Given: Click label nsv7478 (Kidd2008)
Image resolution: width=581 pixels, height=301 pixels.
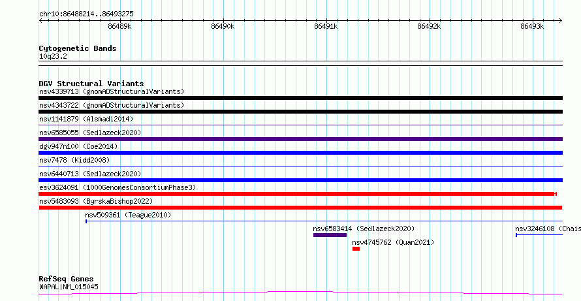Looking at the screenshot, I should click(74, 160).
